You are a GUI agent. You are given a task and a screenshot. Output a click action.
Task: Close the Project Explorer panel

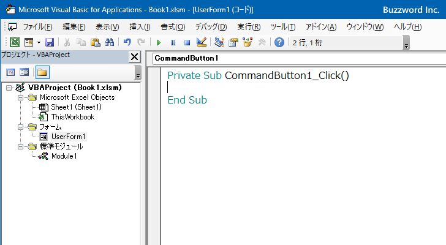pos(135,57)
